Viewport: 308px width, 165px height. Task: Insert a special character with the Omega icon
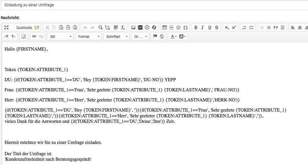185,27
